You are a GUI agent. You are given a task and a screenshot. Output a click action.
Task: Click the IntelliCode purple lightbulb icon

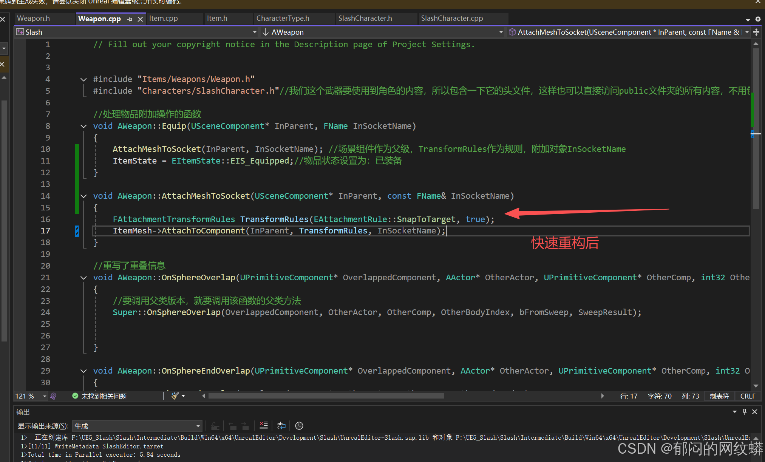[x=53, y=396]
